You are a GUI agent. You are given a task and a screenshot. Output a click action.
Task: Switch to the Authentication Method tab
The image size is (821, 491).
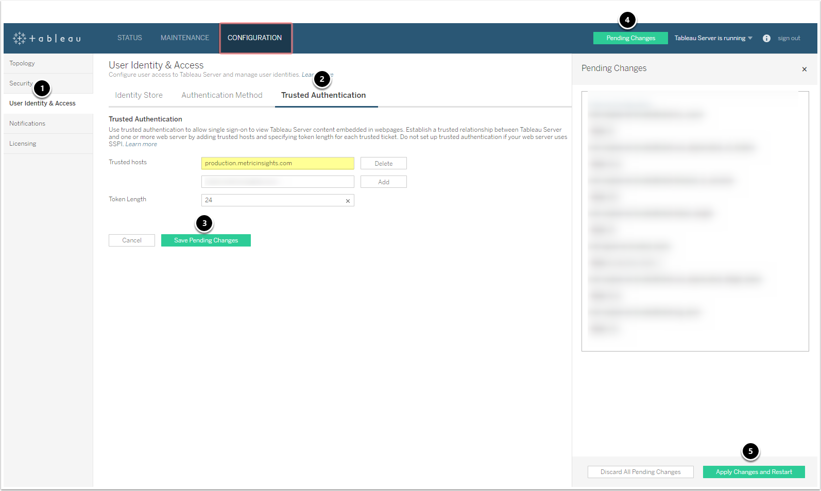click(222, 95)
